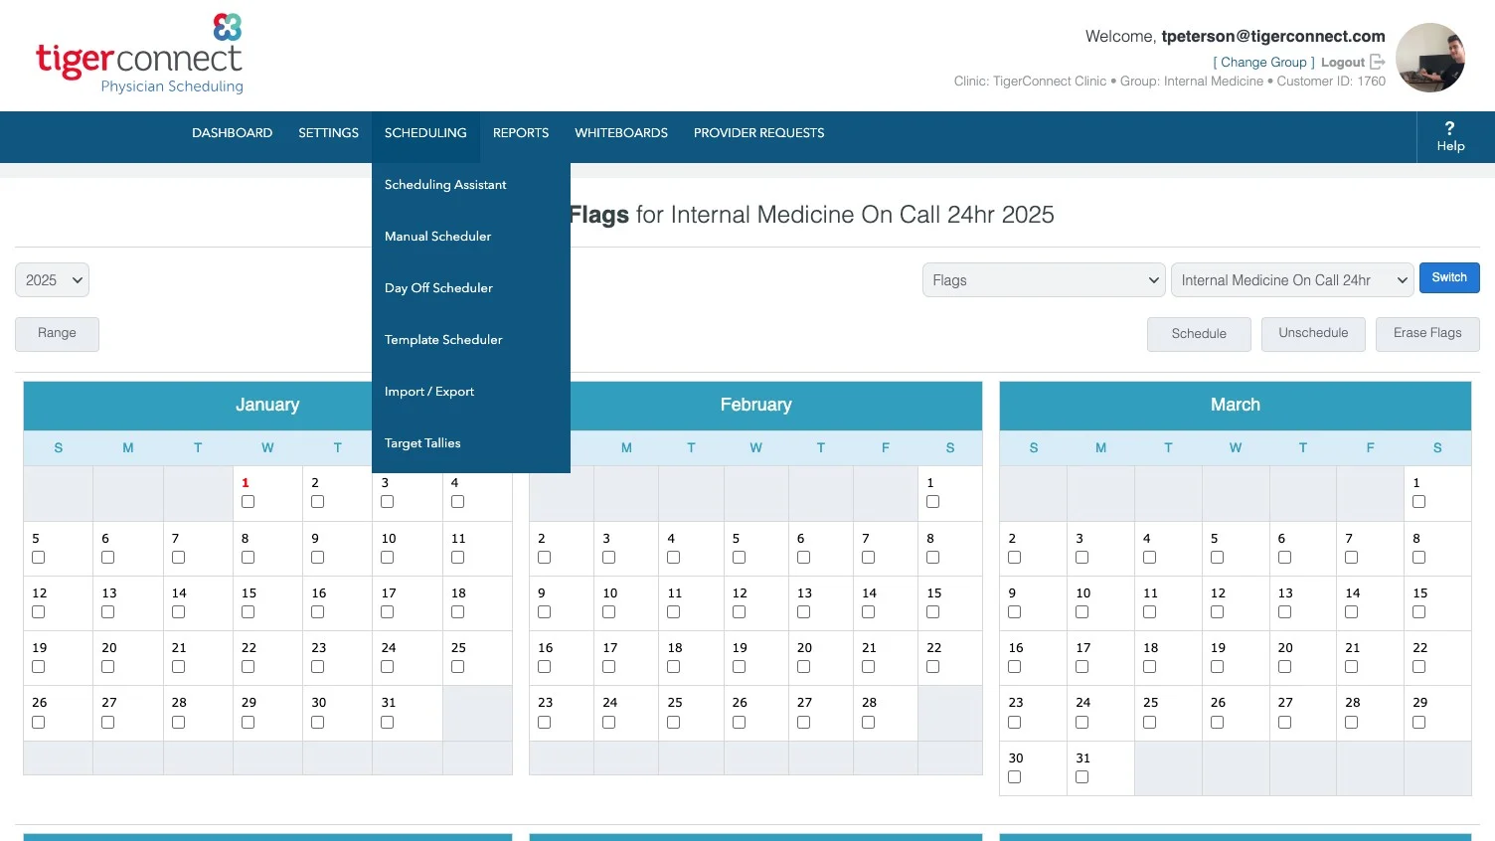Check the February 5 checkbox
Image resolution: width=1495 pixels, height=841 pixels.
[x=739, y=558]
